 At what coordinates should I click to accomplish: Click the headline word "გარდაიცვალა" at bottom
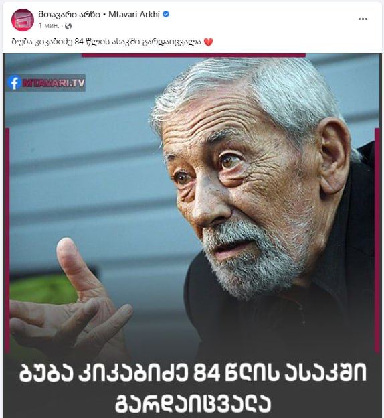click(x=193, y=403)
